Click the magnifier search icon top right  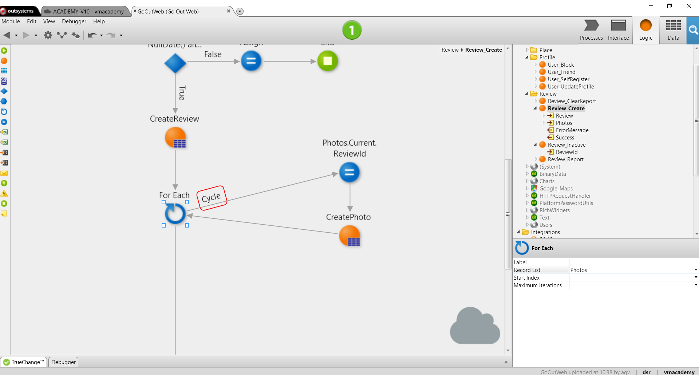694,30
